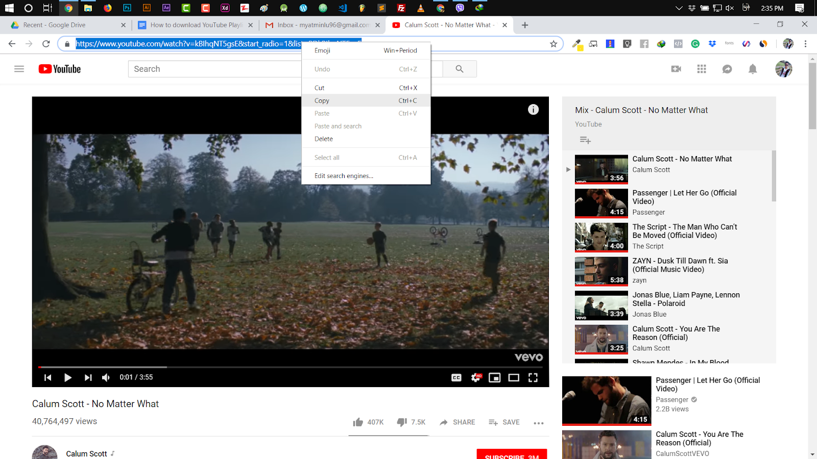Viewport: 817px width, 459px height.
Task: Toggle theater mode
Action: click(514, 377)
